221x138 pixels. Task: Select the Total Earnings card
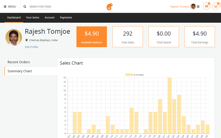point(199,37)
